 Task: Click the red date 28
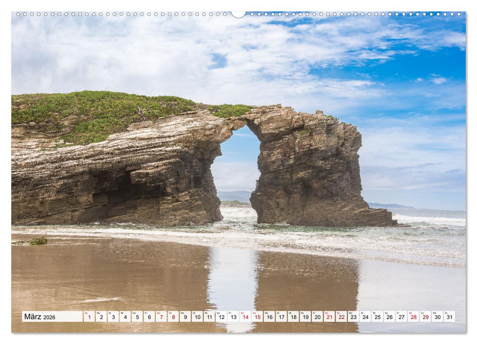pos(413,316)
